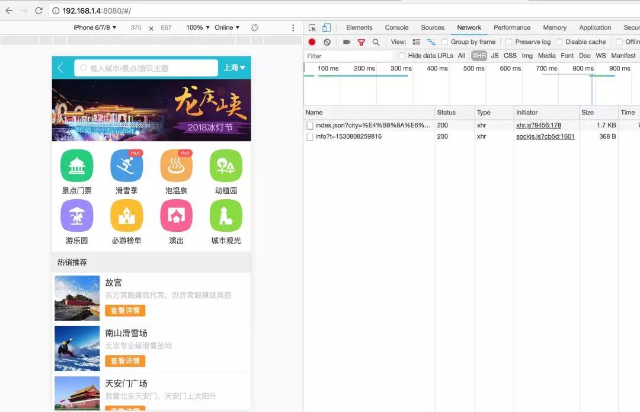Switch to the Application tab
Viewport: 640px width, 412px height.
(595, 27)
